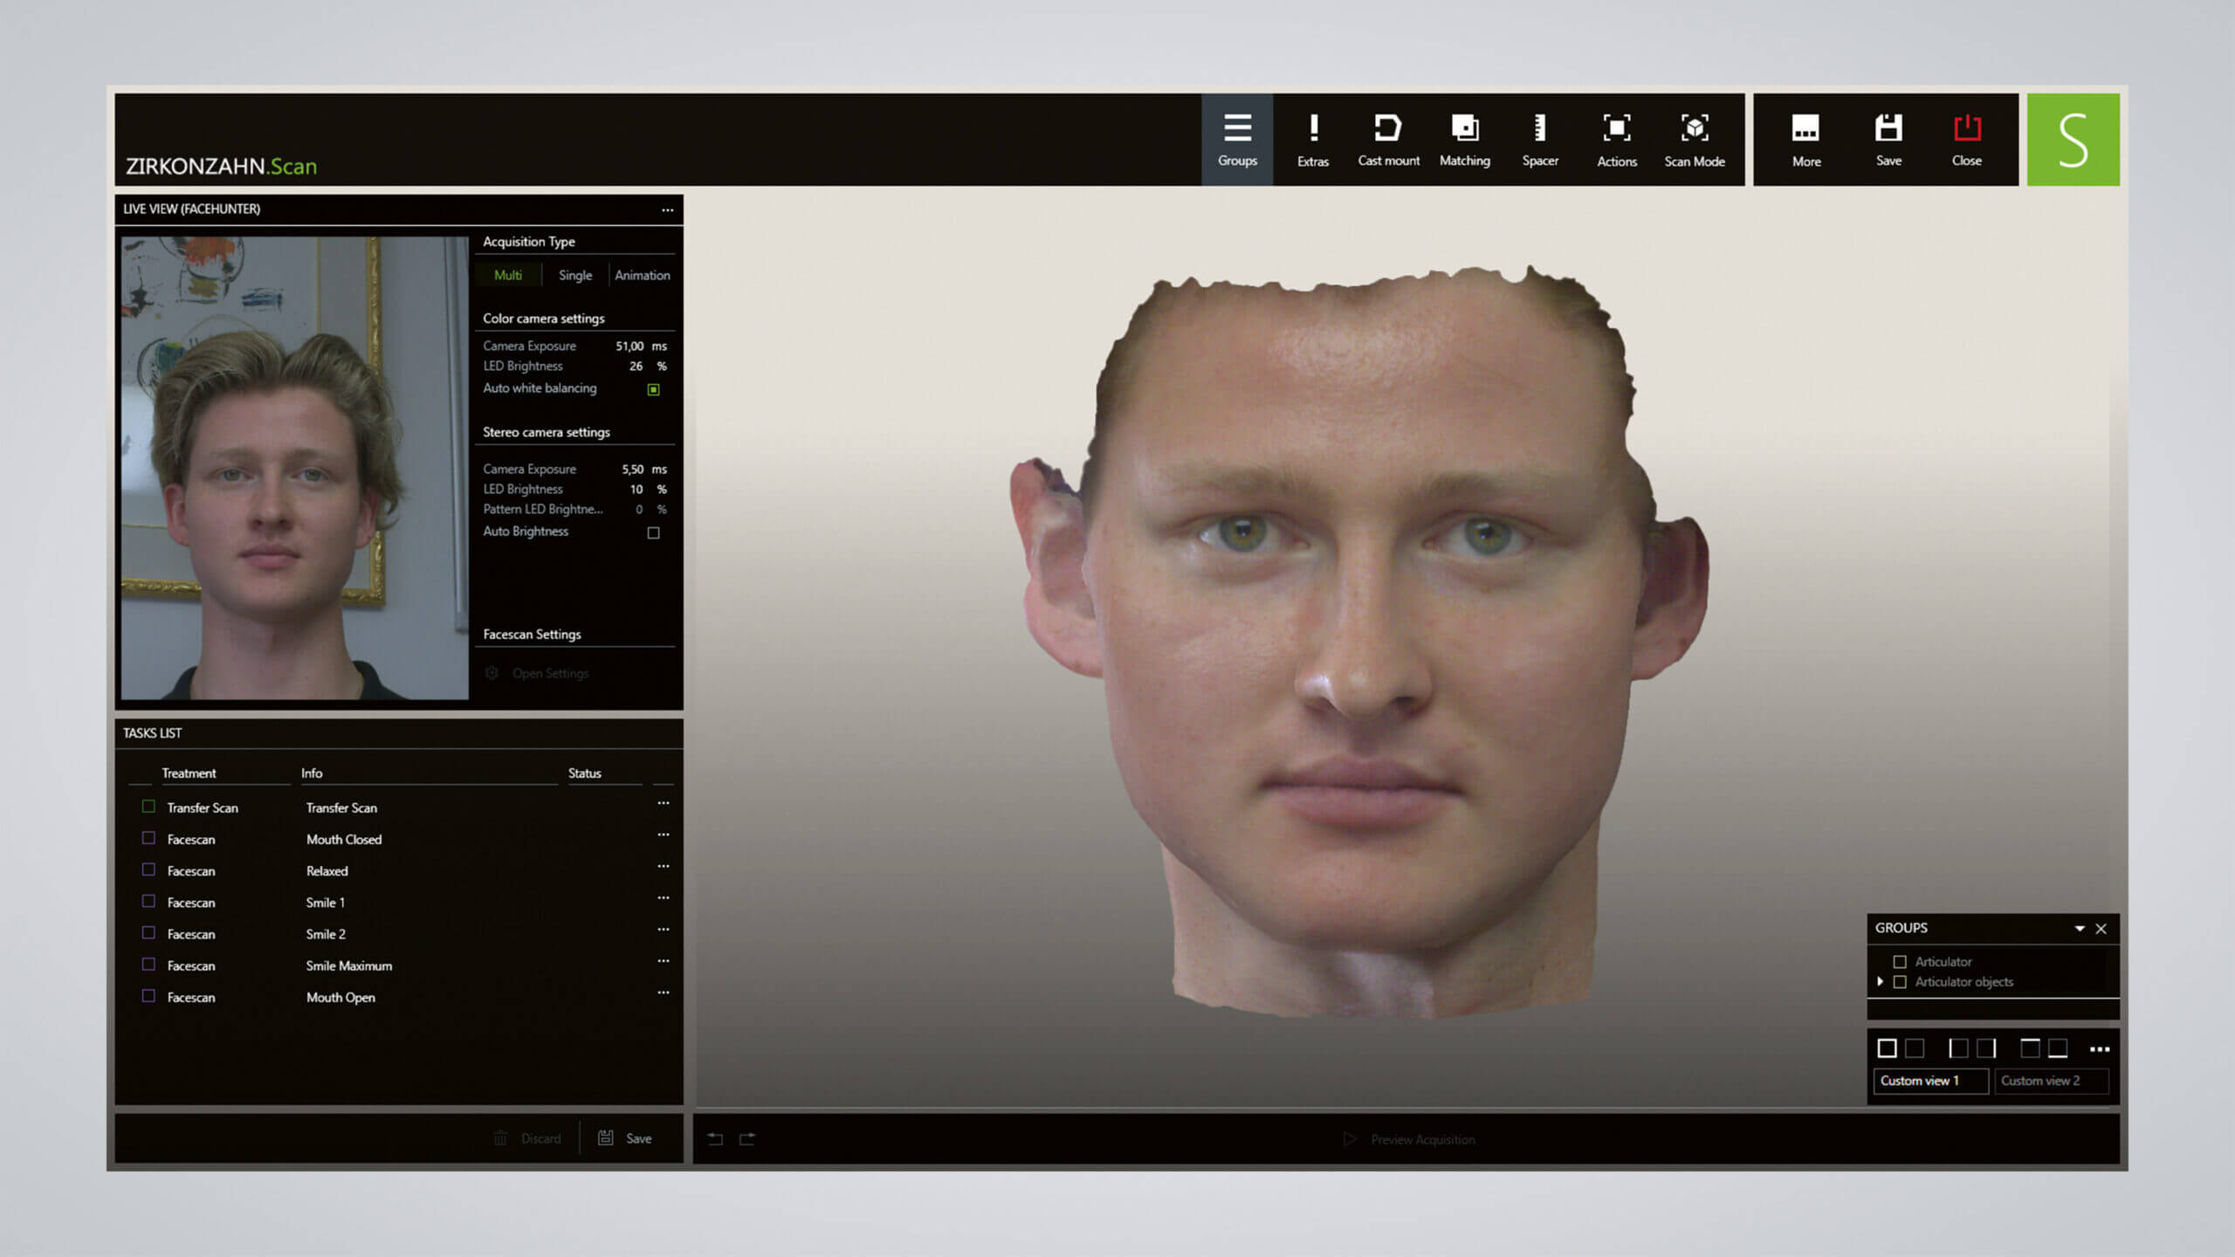Select Multi acquisition type

(508, 275)
